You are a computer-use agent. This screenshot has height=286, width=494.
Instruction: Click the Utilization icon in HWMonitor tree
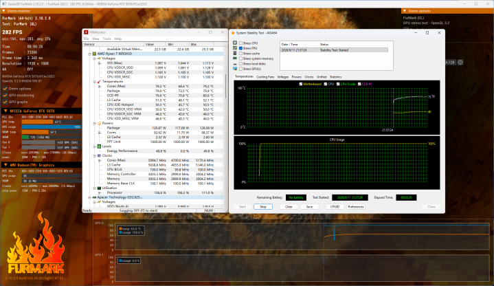99,188
